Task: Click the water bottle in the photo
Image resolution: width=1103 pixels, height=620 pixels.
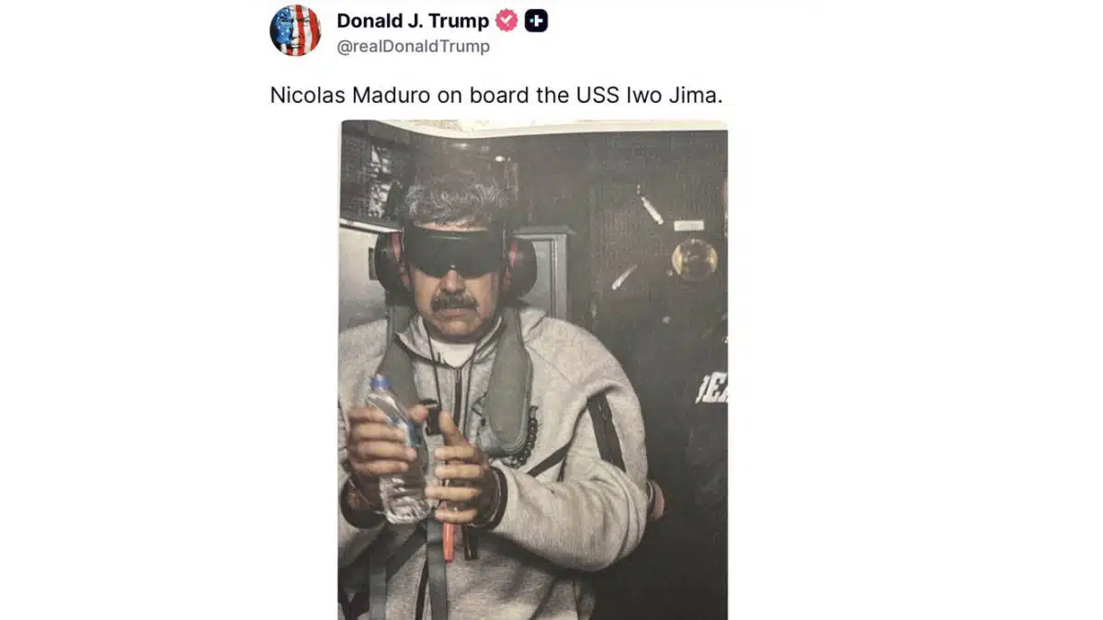Action: tap(396, 450)
